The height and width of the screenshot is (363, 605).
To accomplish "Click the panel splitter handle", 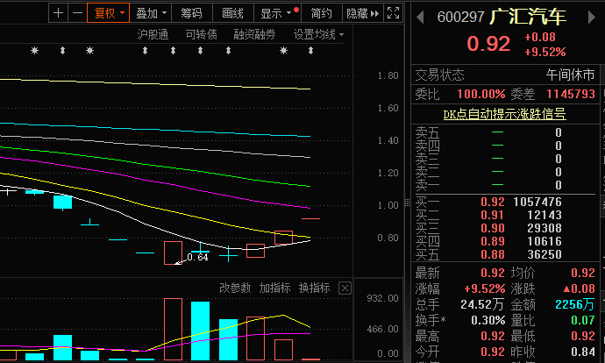I will [x=407, y=203].
